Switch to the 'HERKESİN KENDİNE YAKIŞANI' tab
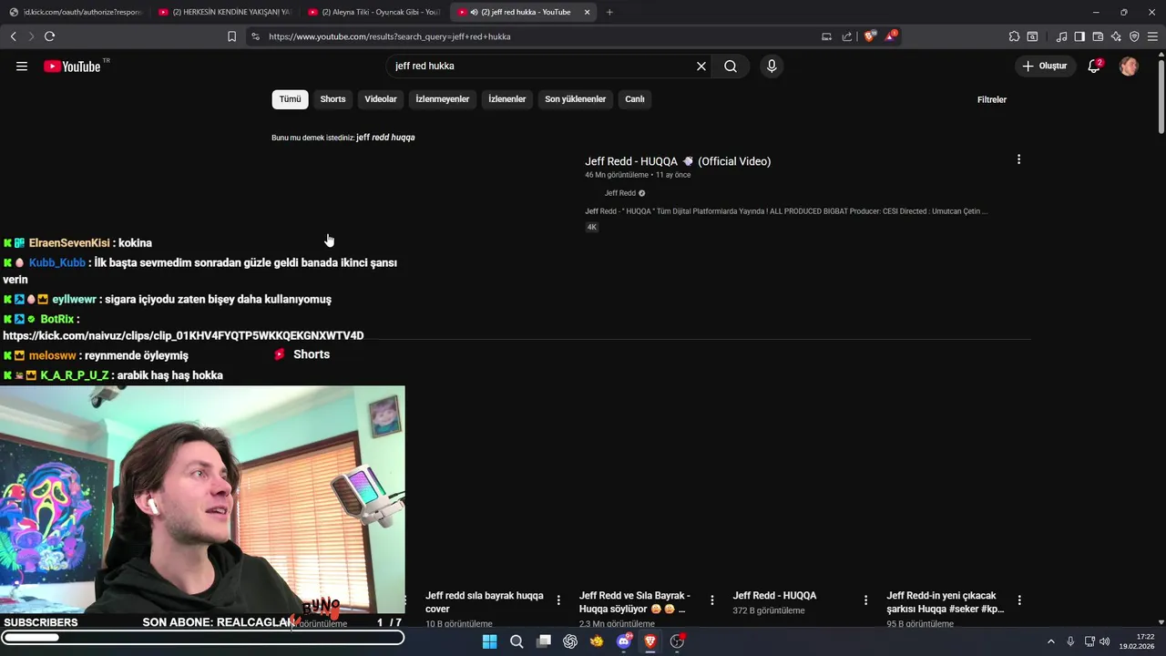This screenshot has width=1166, height=656. tap(223, 12)
